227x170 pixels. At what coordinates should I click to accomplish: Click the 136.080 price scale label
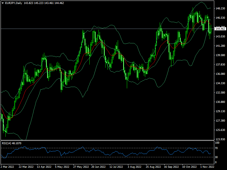point(220,74)
